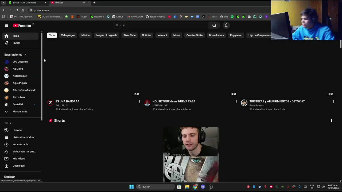Open Zeko PLUS channel avatar
Image resolution: width=342 pixels, height=192 pixels.
(50, 103)
